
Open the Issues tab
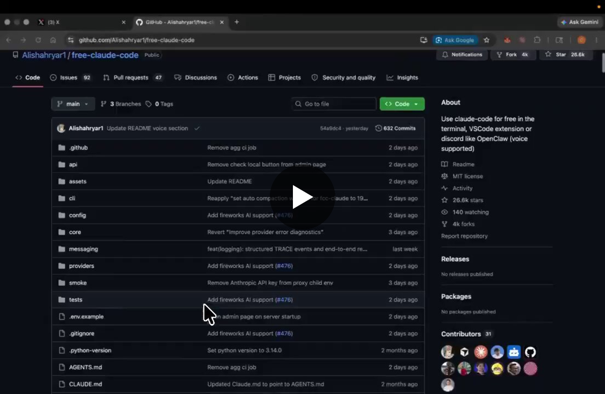pyautogui.click(x=71, y=77)
